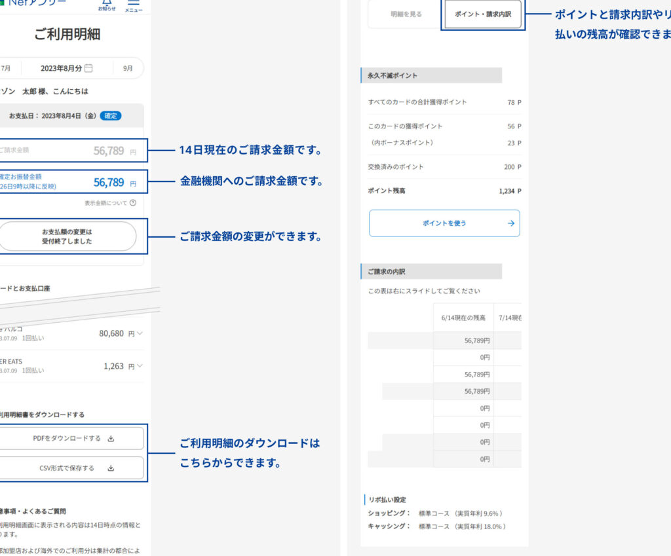Click the 表示金額について link
Viewport: 671px width, 556px height.
105,203
